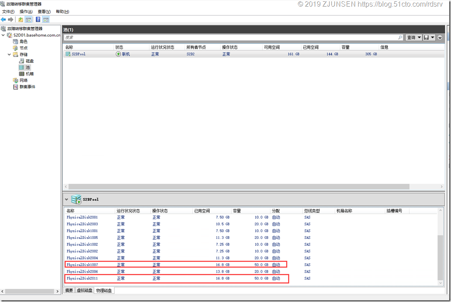Click the grey Forward arrow in toolbar
The width and height of the screenshot is (451, 302).
[11, 20]
